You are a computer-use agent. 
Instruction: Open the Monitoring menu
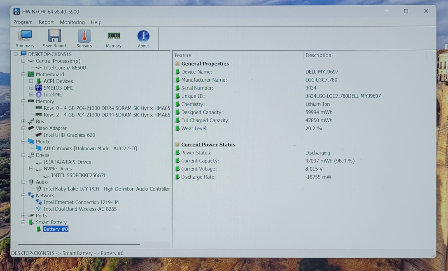point(72,22)
